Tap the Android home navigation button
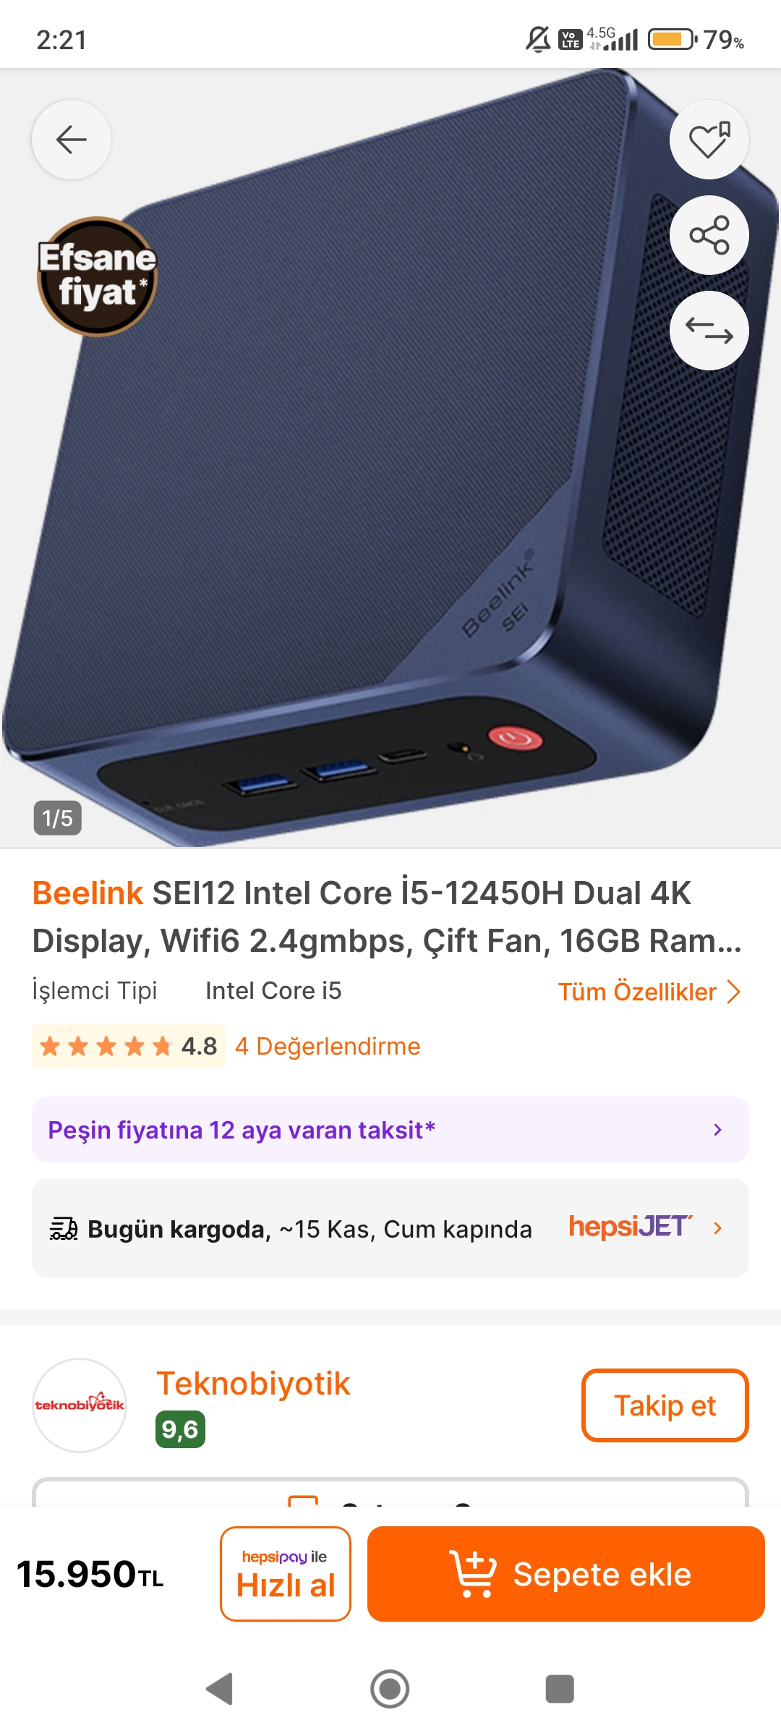The image size is (781, 1736). 390,1689
